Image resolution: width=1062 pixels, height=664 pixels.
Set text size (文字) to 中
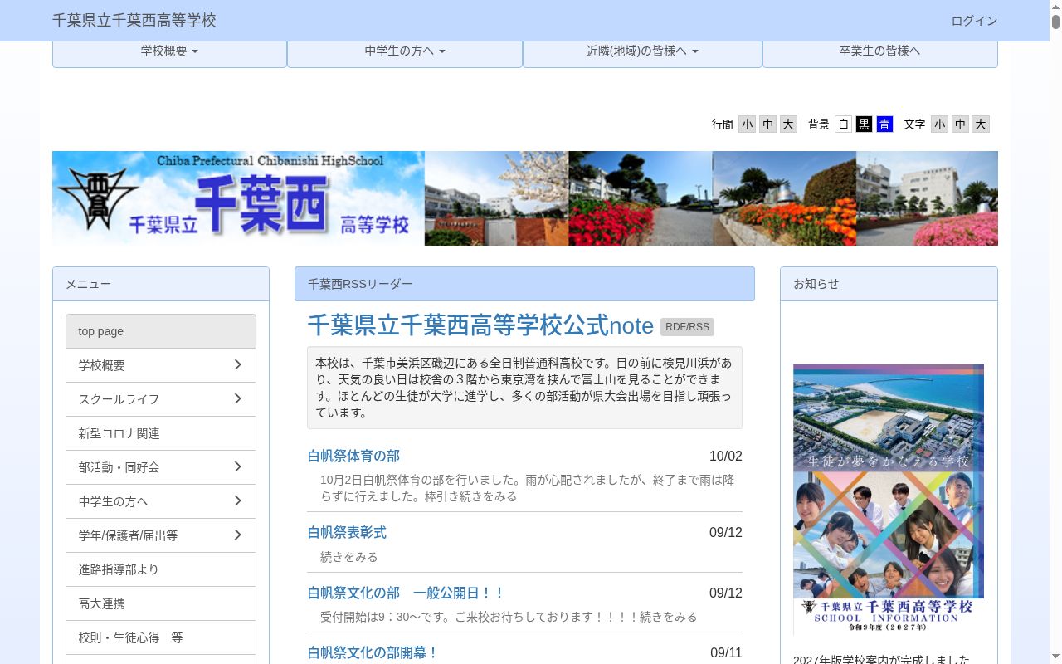(960, 124)
